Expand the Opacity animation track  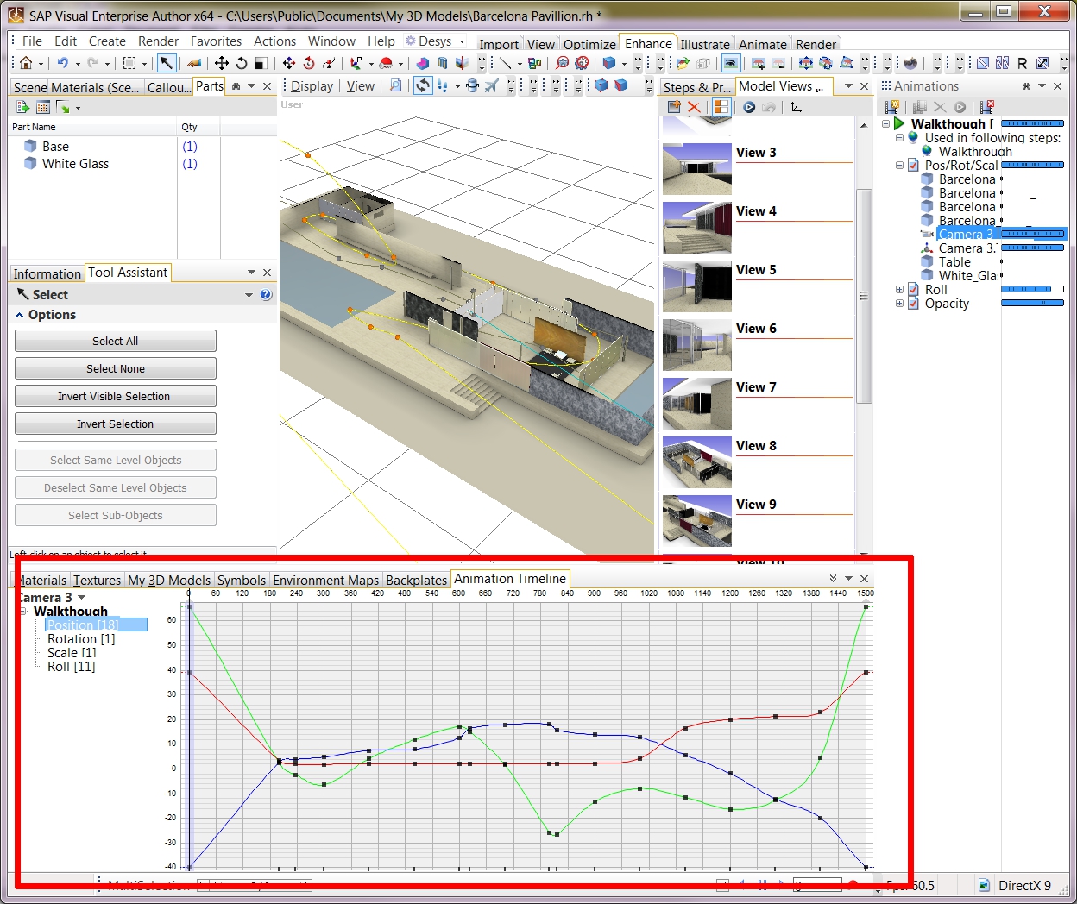(899, 304)
